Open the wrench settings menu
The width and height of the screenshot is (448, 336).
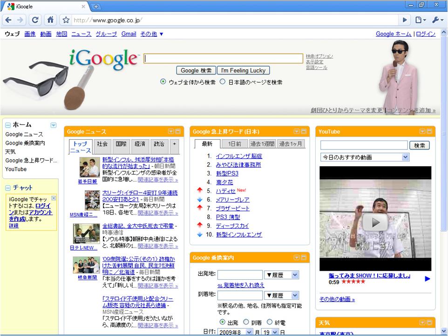436,20
